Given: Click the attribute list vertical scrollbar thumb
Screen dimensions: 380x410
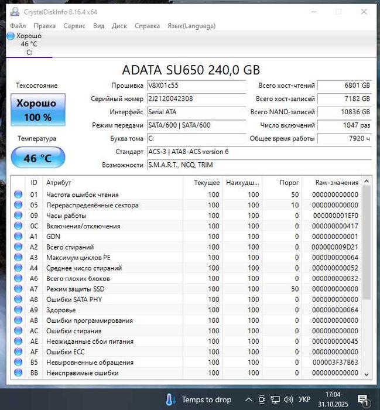Looking at the screenshot, I should tap(367, 242).
